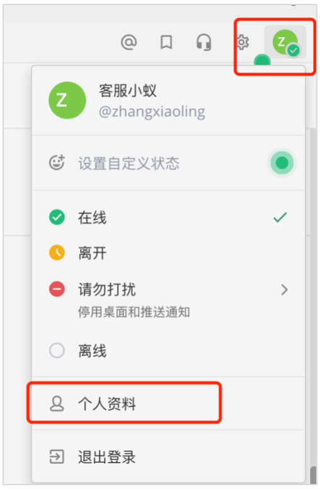Click the headset support icon
The image size is (320, 489).
[203, 42]
